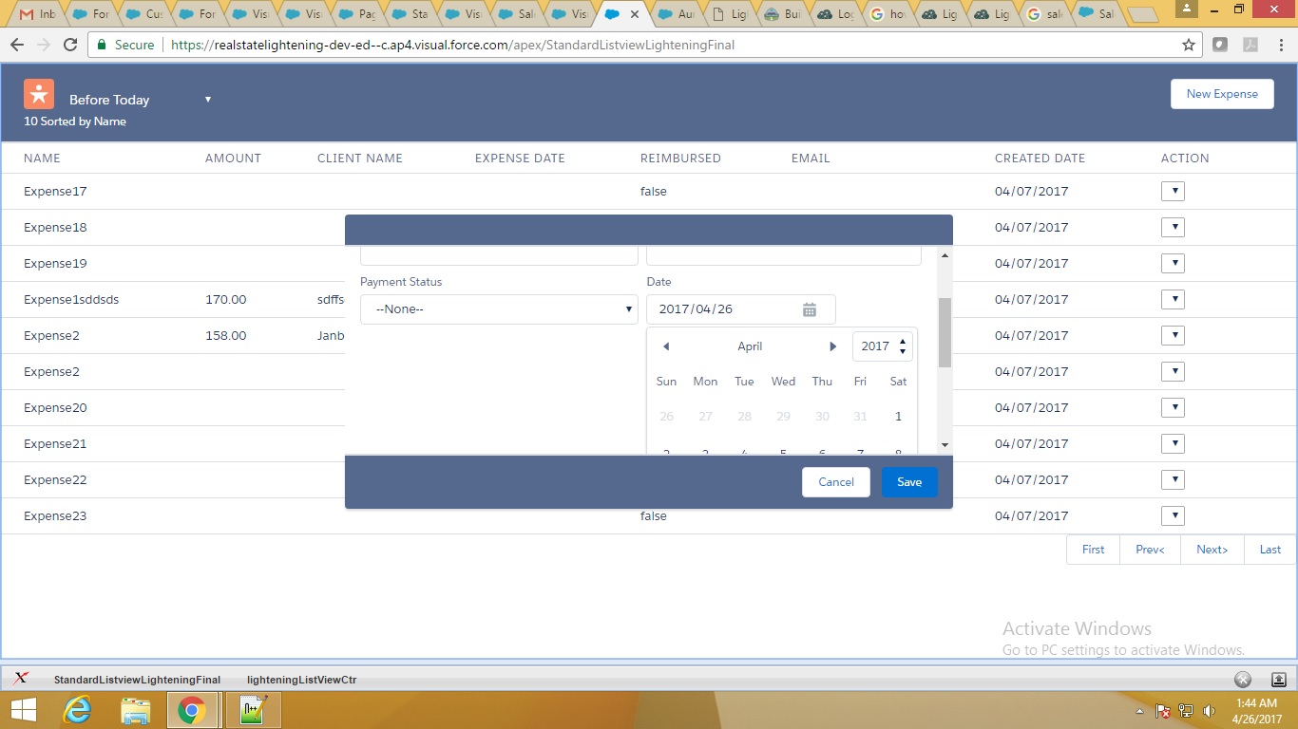The height and width of the screenshot is (729, 1298).
Task: Go to First page of list
Action: pyautogui.click(x=1094, y=550)
